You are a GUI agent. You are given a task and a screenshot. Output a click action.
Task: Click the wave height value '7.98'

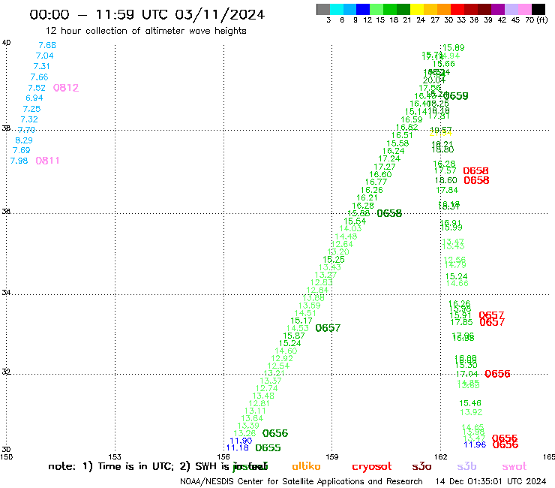[x=19, y=161]
